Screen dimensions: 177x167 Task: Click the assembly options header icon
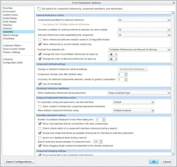(39, 9)
